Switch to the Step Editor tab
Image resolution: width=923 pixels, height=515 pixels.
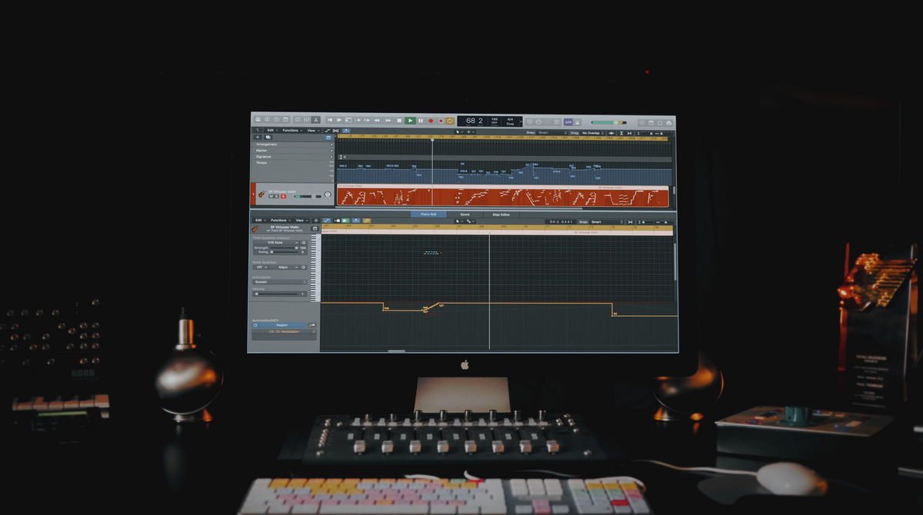[501, 214]
